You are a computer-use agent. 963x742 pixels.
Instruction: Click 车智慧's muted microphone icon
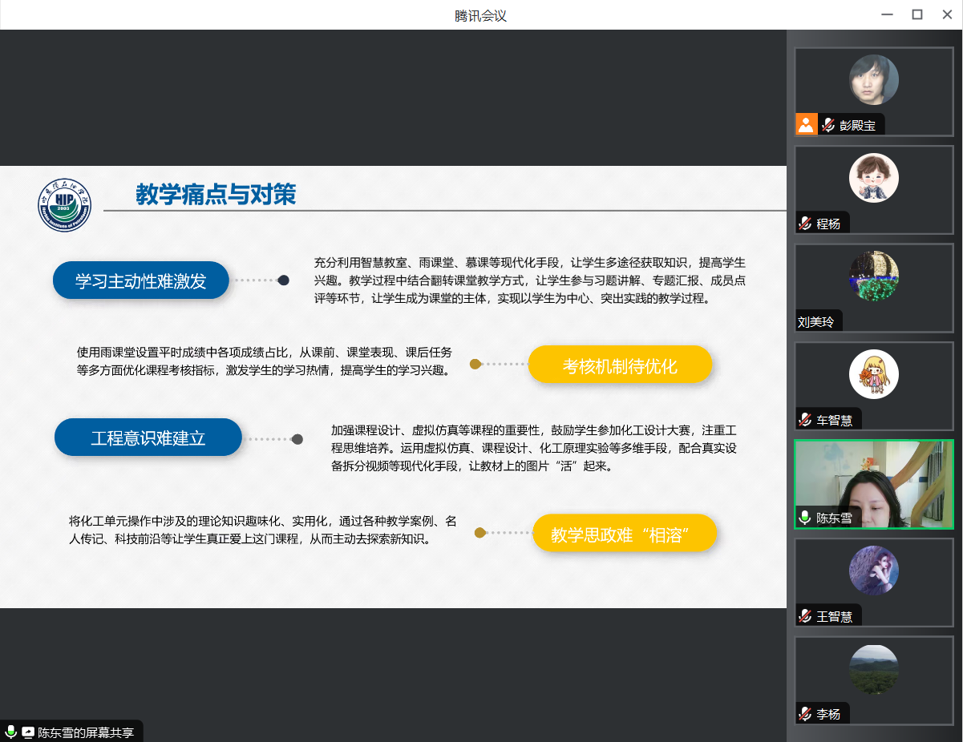tap(805, 420)
